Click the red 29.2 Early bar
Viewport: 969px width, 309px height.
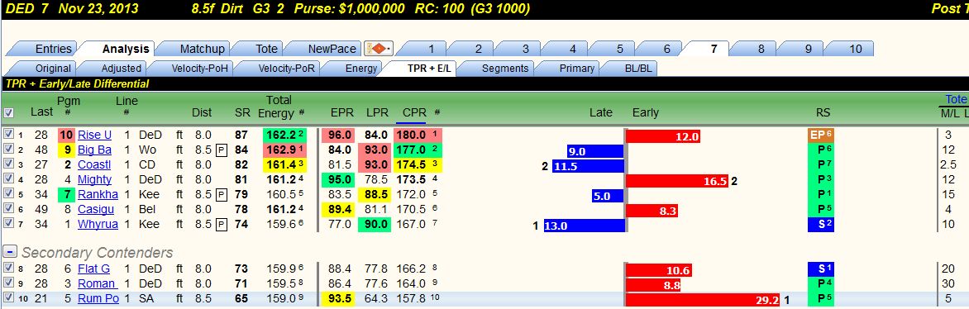click(x=704, y=298)
